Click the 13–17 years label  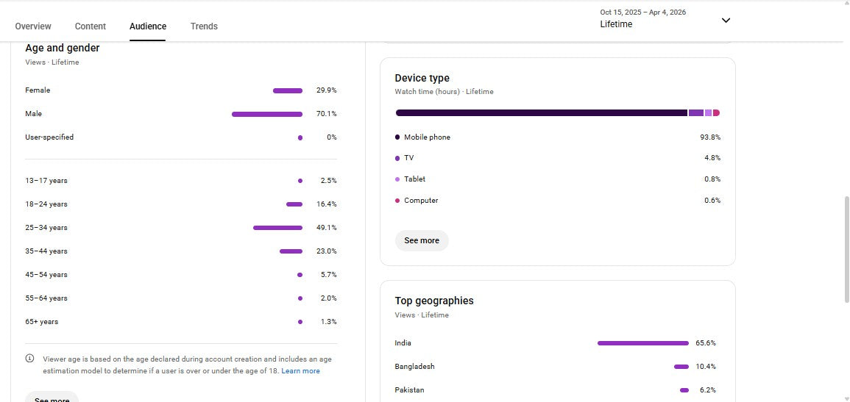(46, 181)
